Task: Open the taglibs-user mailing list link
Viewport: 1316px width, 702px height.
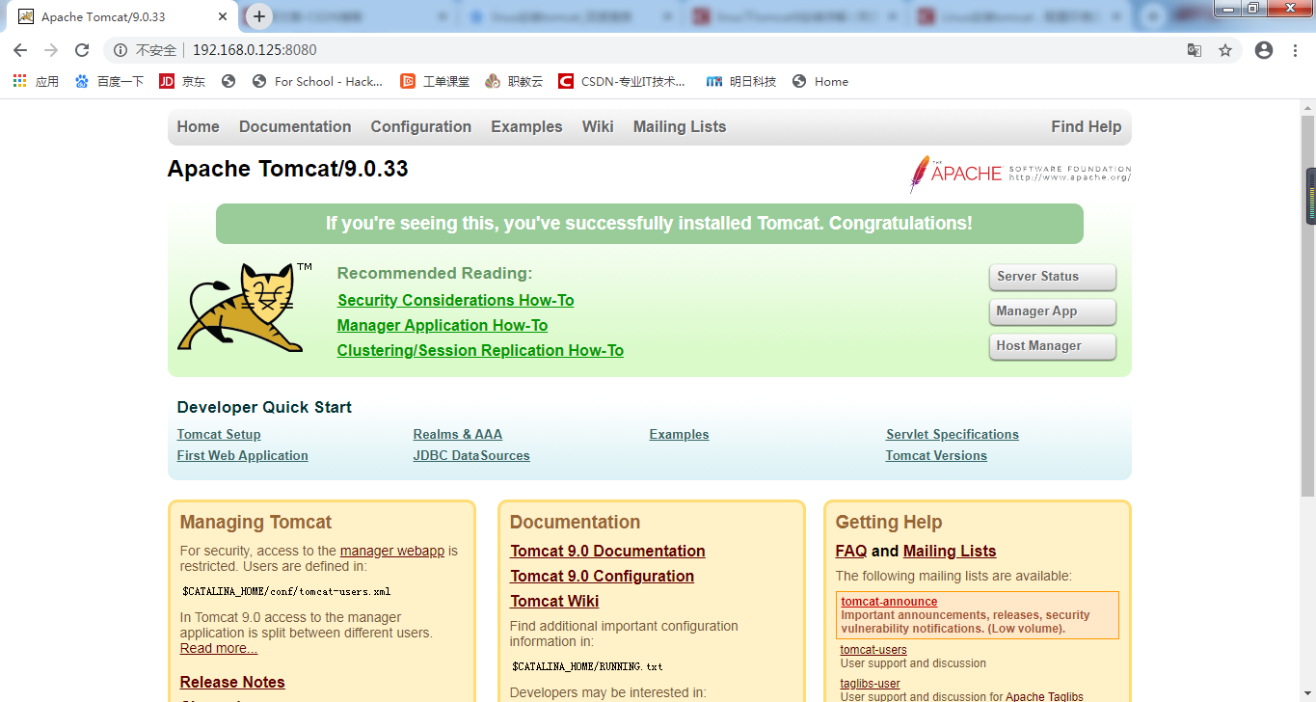Action: (871, 683)
